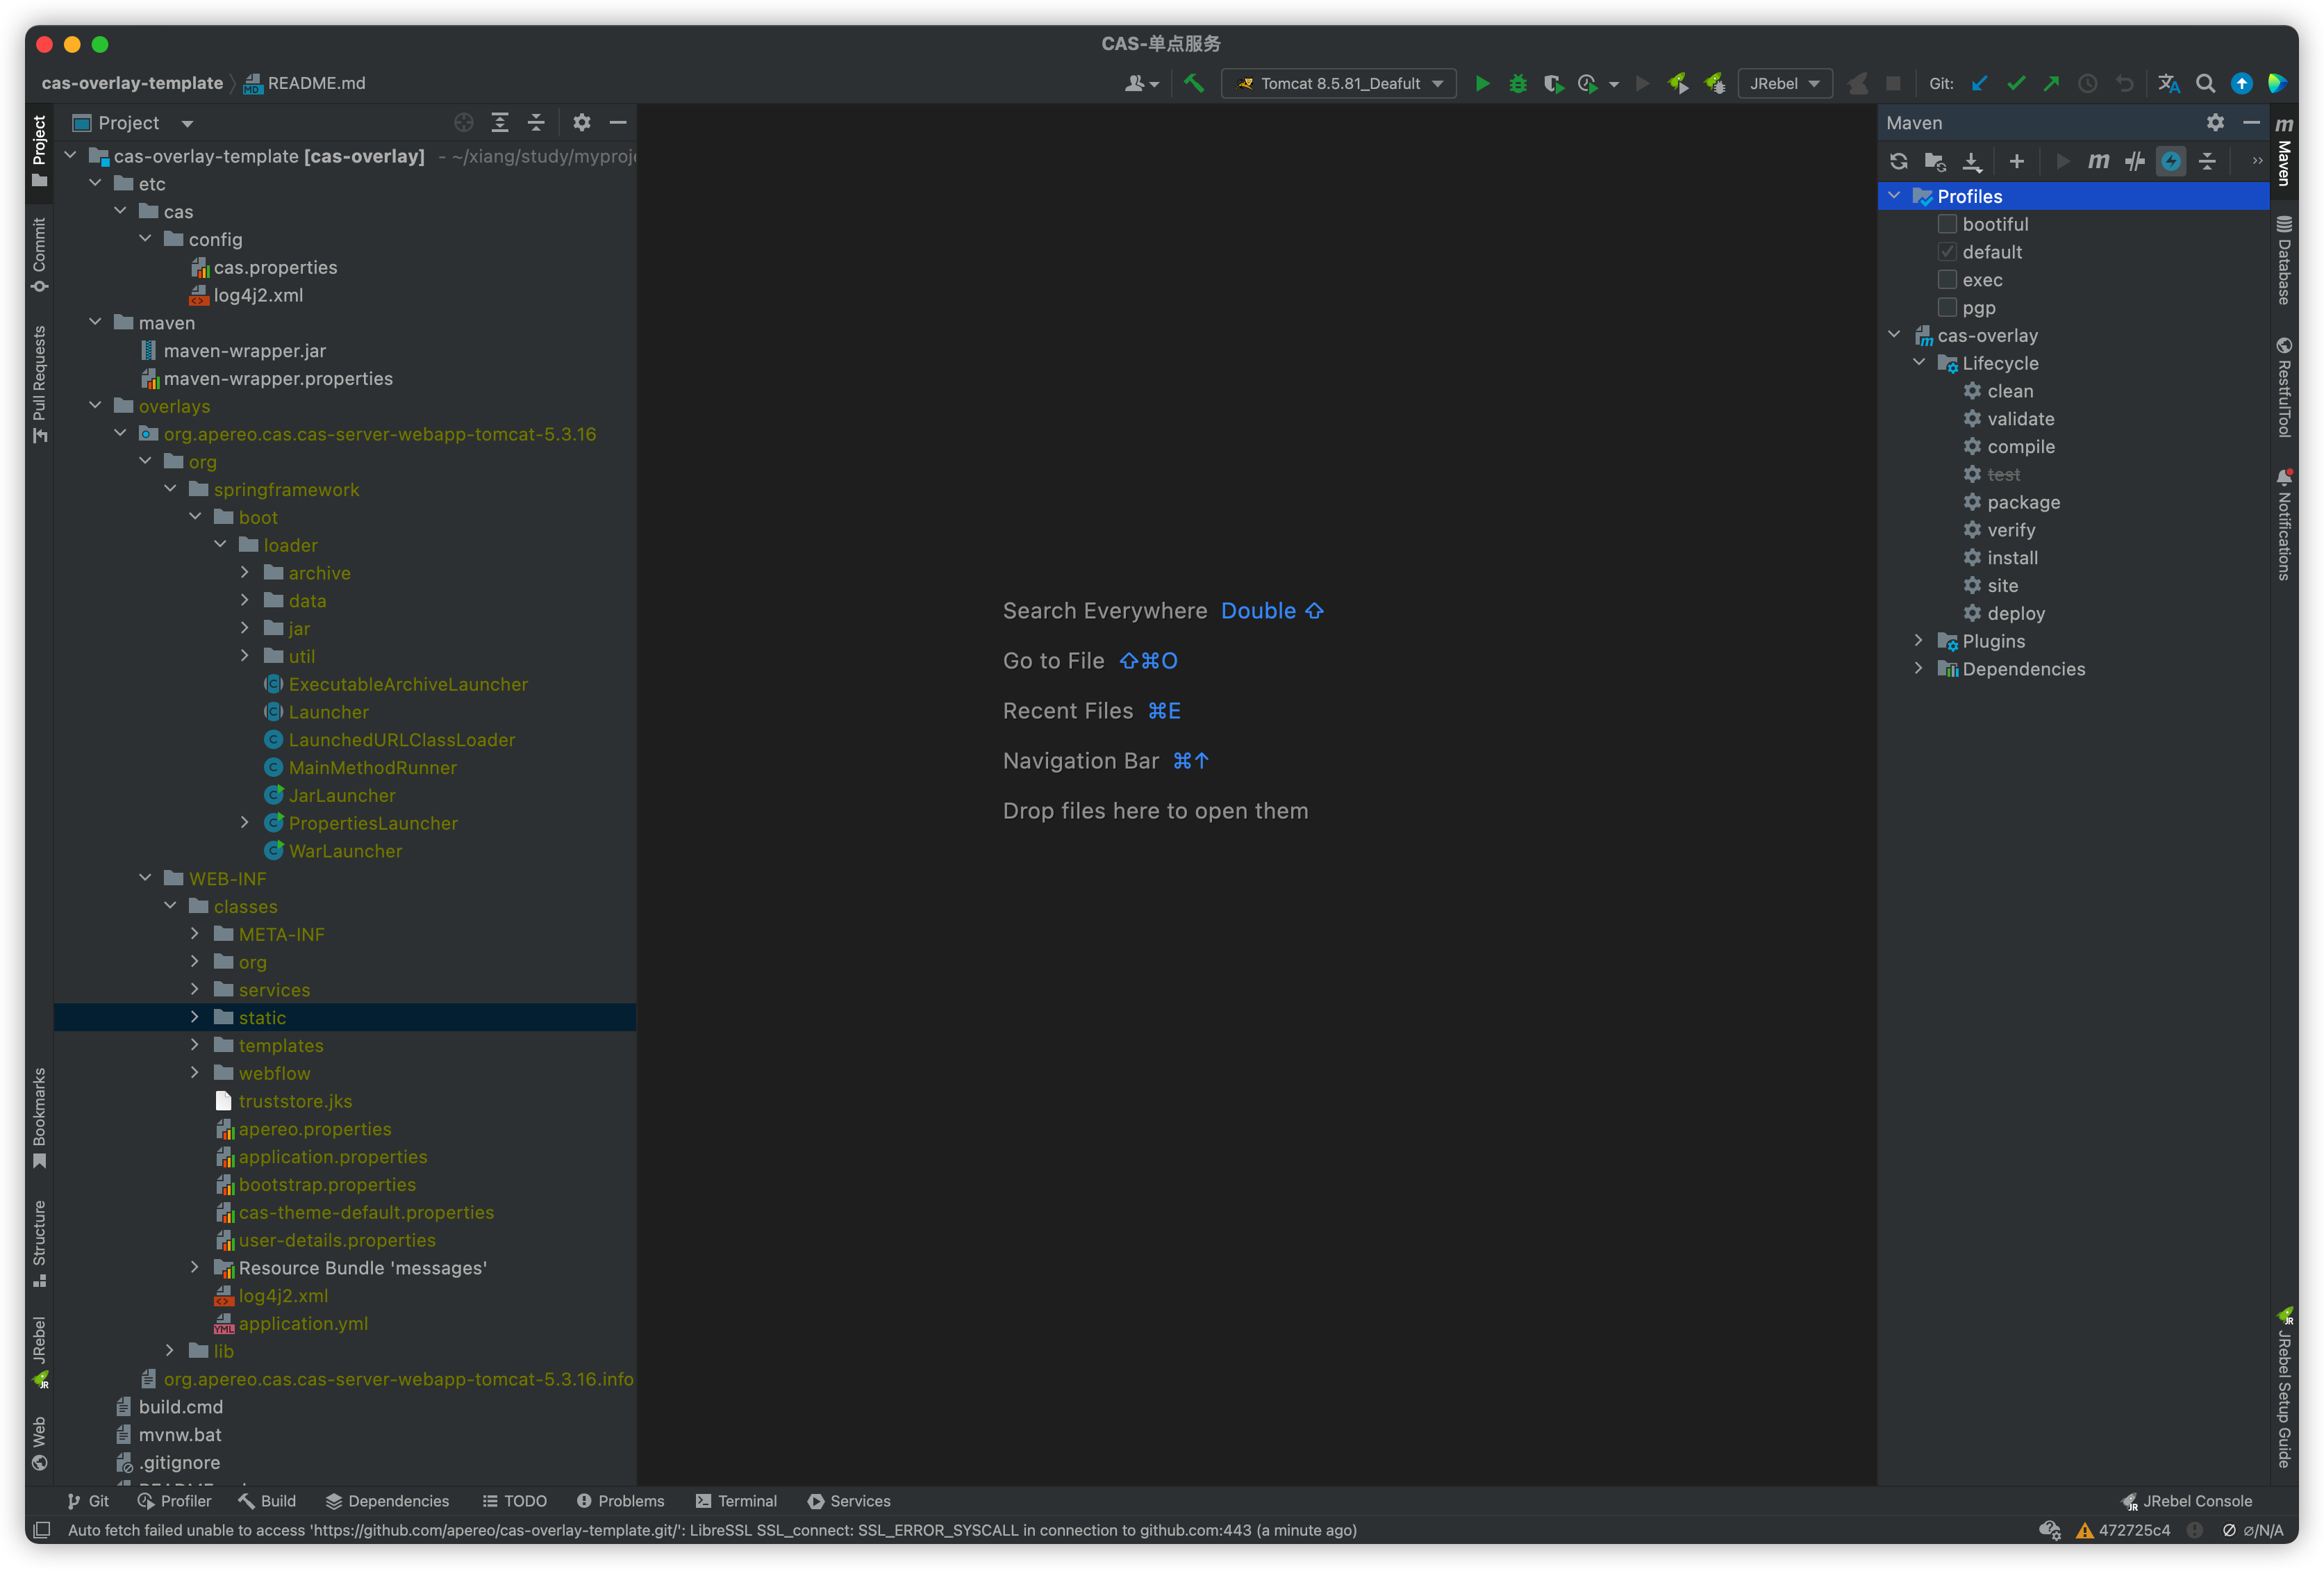This screenshot has width=2324, height=1569.
Task: Execute Maven goal m icon
Action: (2098, 161)
